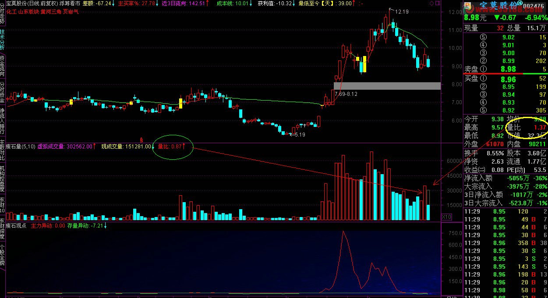Switch to the 技术分析 sidebar tab
548x298 pixels.
pos(2,39)
